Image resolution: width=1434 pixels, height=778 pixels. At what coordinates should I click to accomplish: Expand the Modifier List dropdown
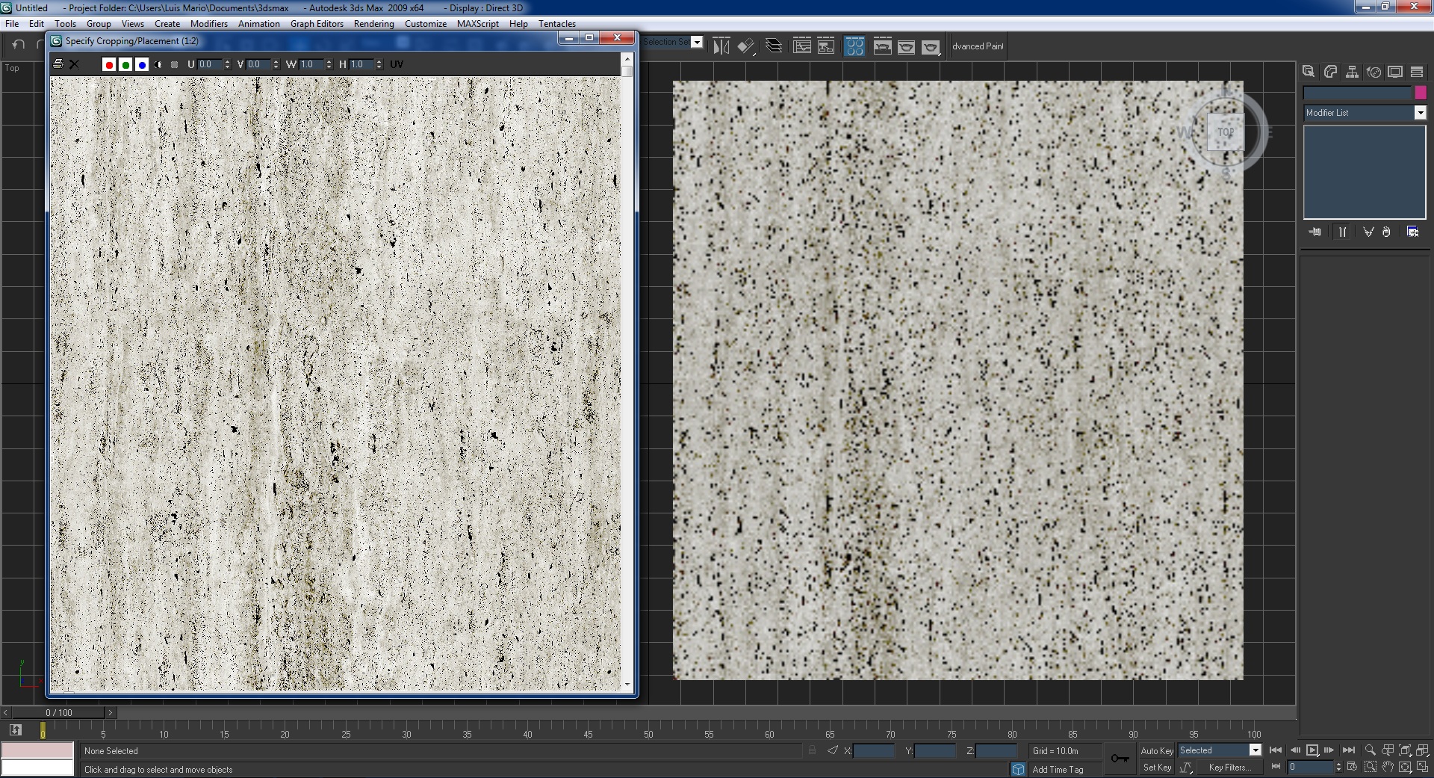[1421, 113]
